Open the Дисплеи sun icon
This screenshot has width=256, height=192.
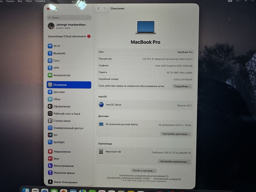tap(50, 92)
